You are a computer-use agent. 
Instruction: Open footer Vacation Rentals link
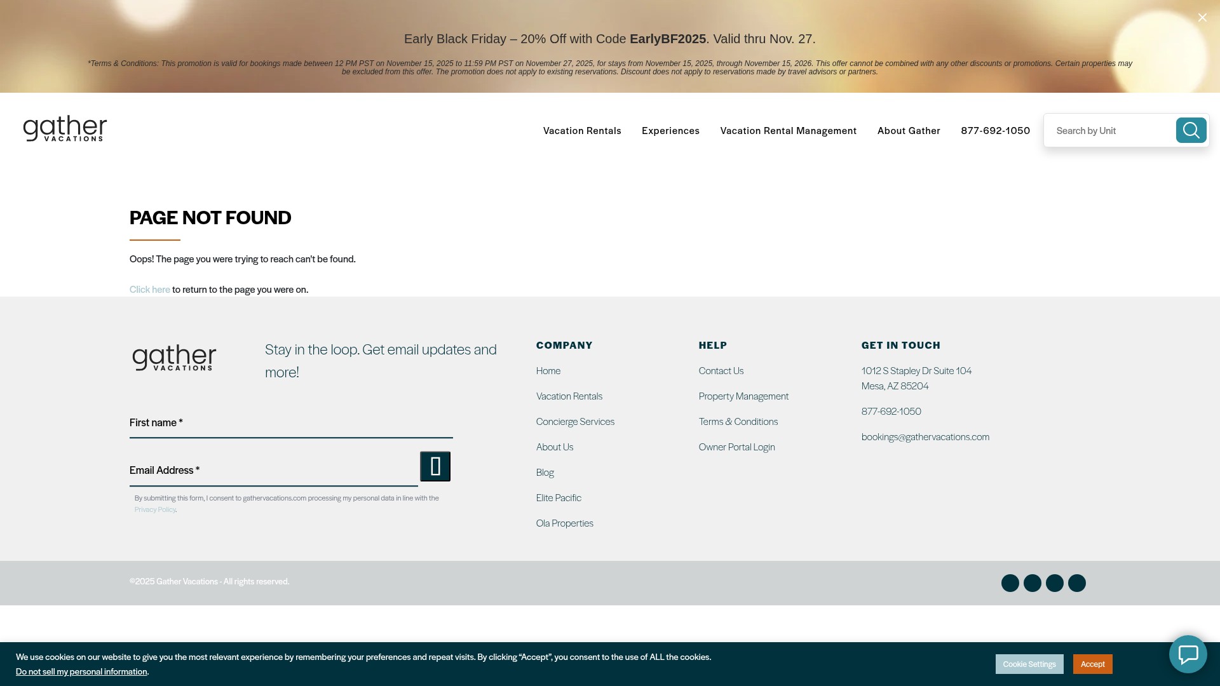click(569, 396)
